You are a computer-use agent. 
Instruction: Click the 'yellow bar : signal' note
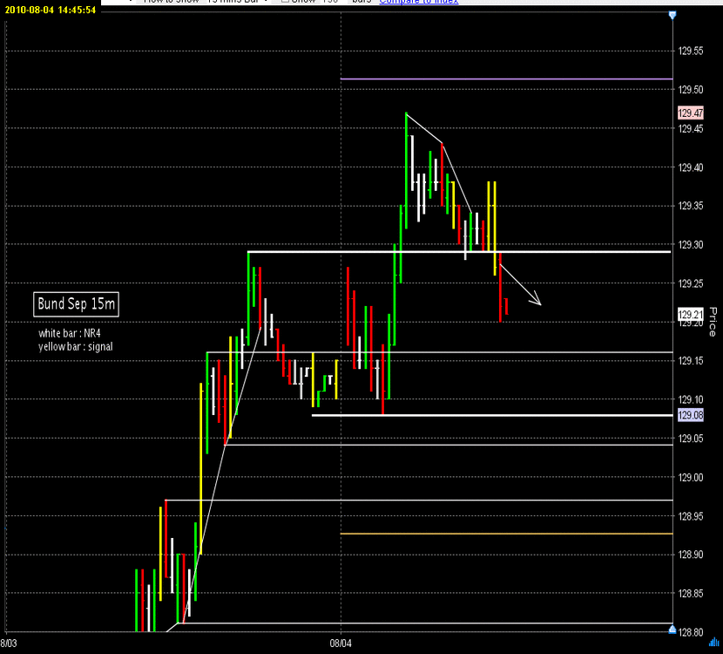click(x=75, y=346)
